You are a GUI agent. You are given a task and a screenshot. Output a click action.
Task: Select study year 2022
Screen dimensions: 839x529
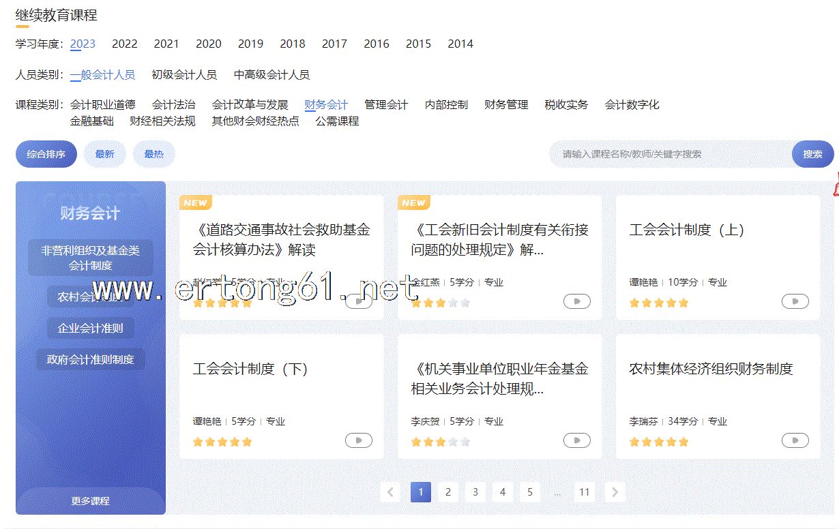pyautogui.click(x=124, y=44)
